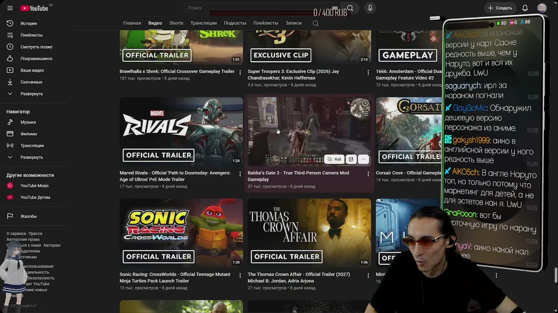Open the Трансляции channel tab

(204, 23)
